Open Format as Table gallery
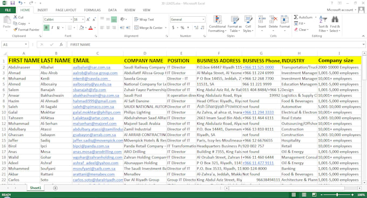 tap(235, 24)
